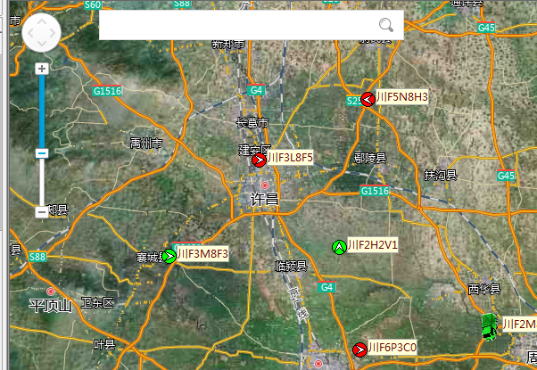Pan the map left with arrow

coord(29,34)
